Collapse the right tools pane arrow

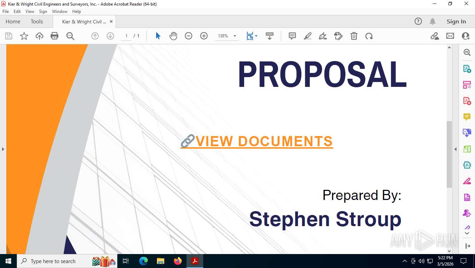coord(455,149)
